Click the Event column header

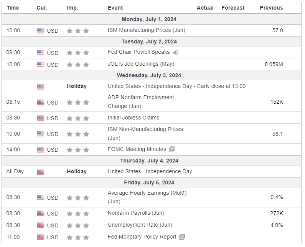[115, 8]
